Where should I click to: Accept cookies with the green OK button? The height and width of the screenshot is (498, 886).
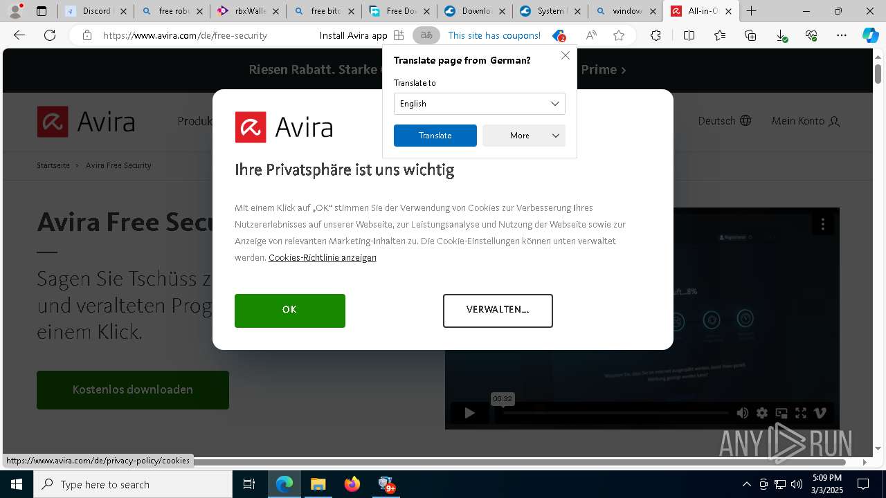(x=290, y=311)
